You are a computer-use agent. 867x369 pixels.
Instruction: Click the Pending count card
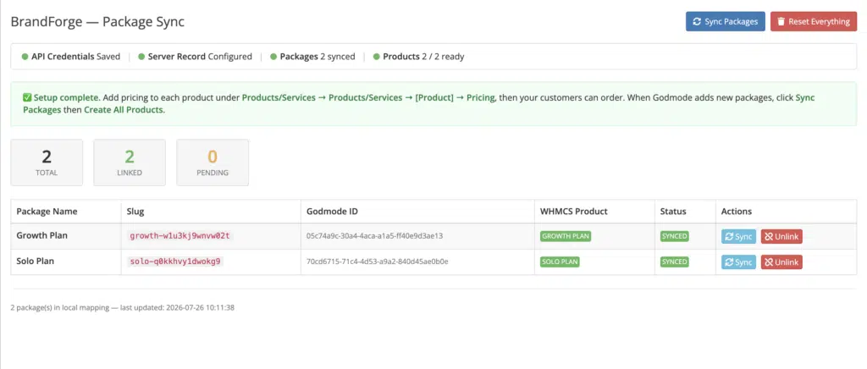coord(213,162)
